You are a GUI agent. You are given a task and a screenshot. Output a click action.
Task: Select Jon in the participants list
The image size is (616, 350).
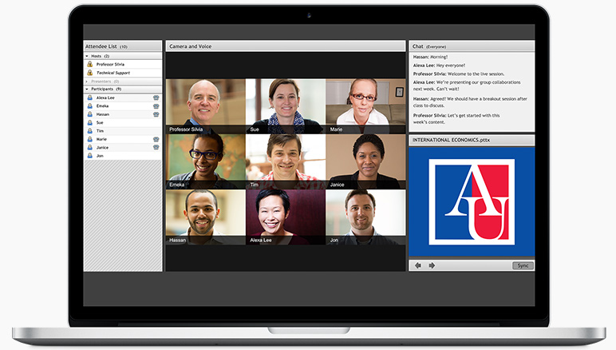[99, 156]
